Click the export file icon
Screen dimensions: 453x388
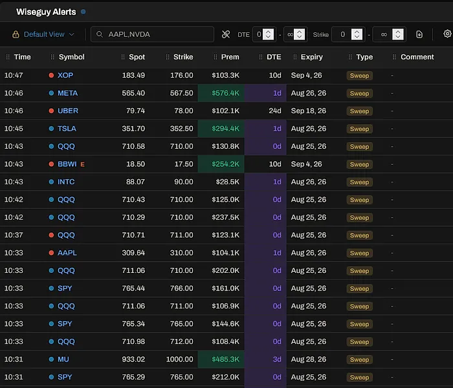coord(419,34)
